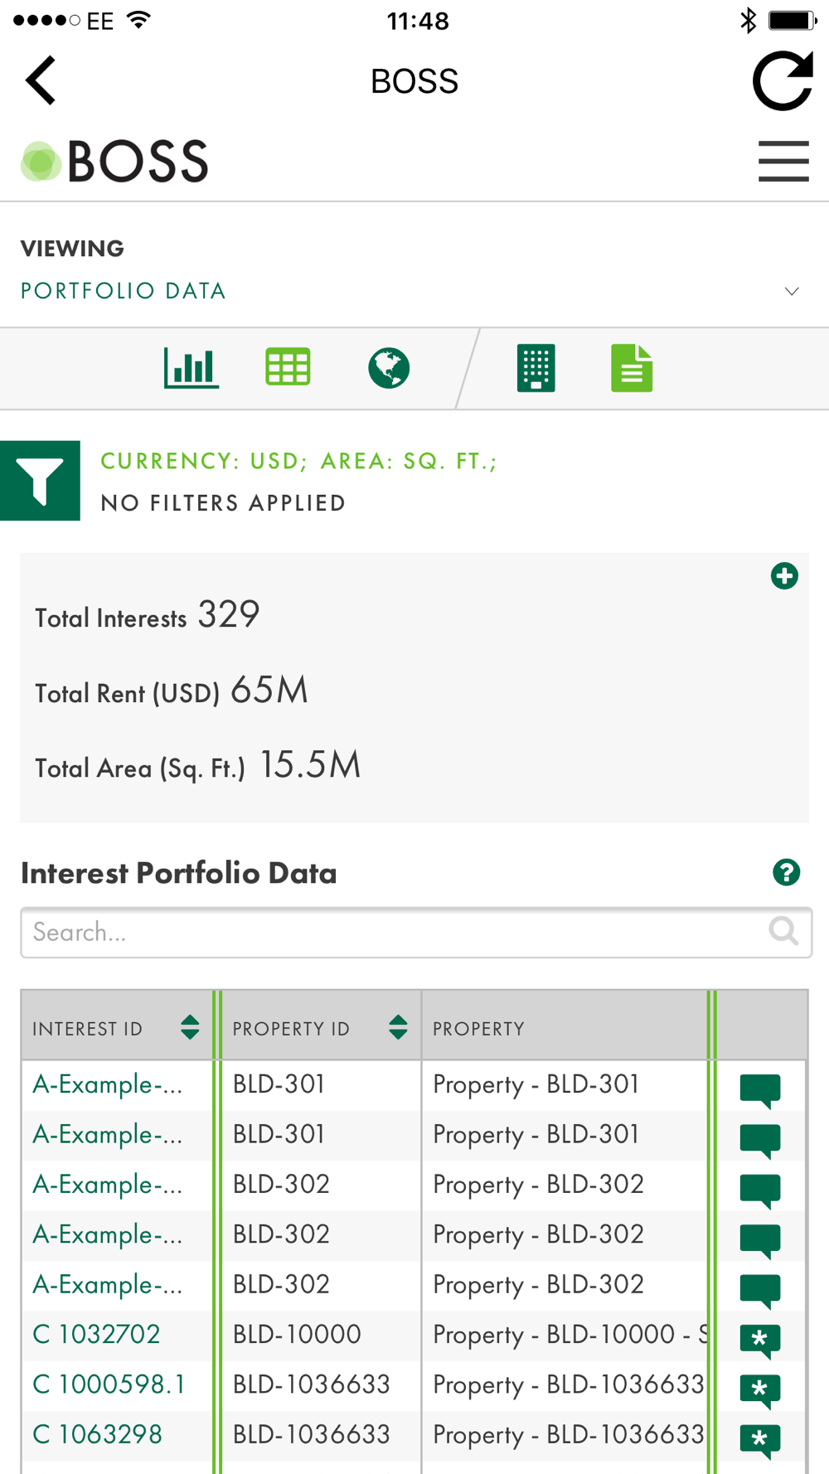The image size is (829, 1474).
Task: Tap the Total Interests 329 value
Action: click(229, 614)
